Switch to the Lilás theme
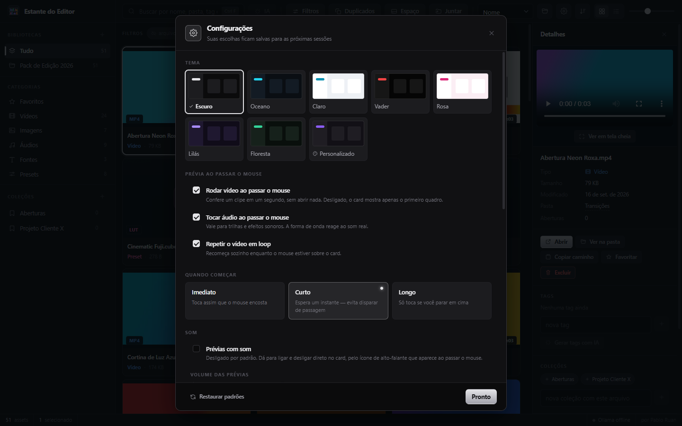Viewport: 682px width, 426px height. point(215,139)
